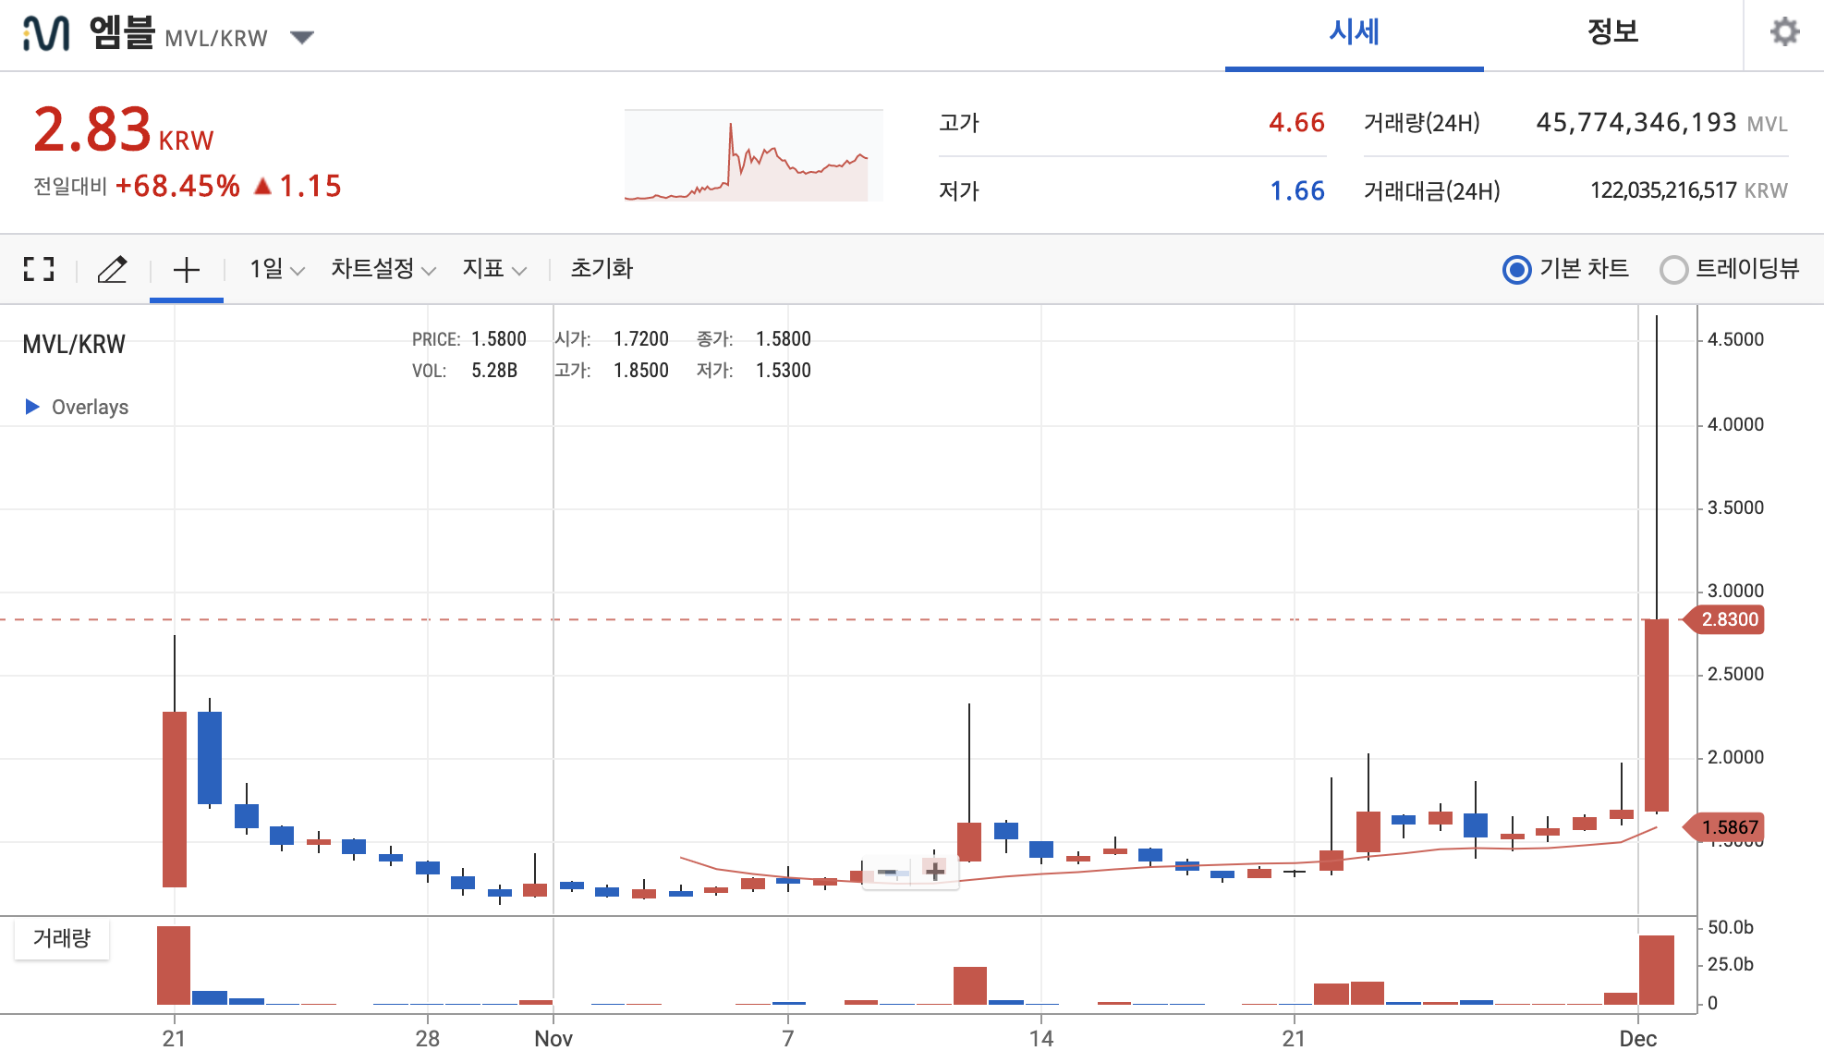The image size is (1824, 1063).
Task: Activate the crosshair plus tool
Action: pyautogui.click(x=186, y=269)
